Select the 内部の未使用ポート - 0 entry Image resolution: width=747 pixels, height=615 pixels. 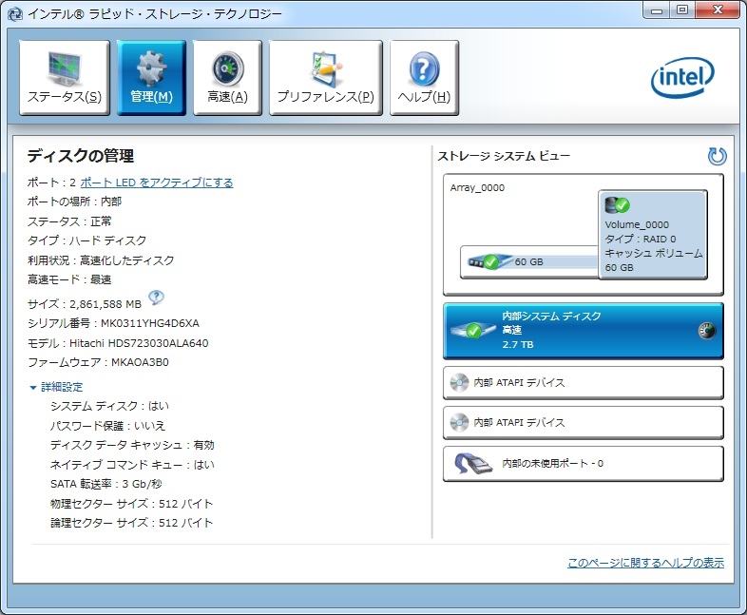[584, 464]
